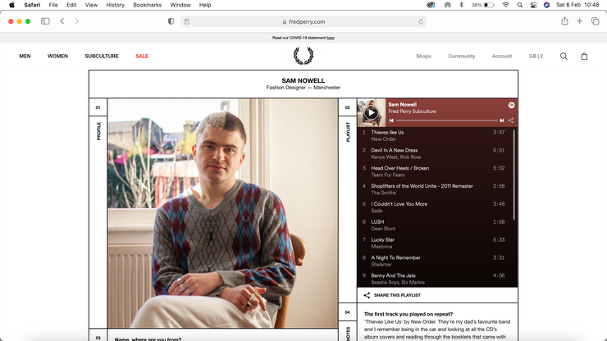
Task: Click the 'Sam Nowell' playlist title
Action: (402, 104)
